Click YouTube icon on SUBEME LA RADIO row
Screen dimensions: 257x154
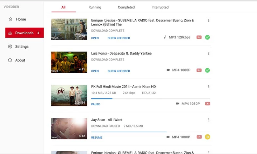tap(199, 37)
